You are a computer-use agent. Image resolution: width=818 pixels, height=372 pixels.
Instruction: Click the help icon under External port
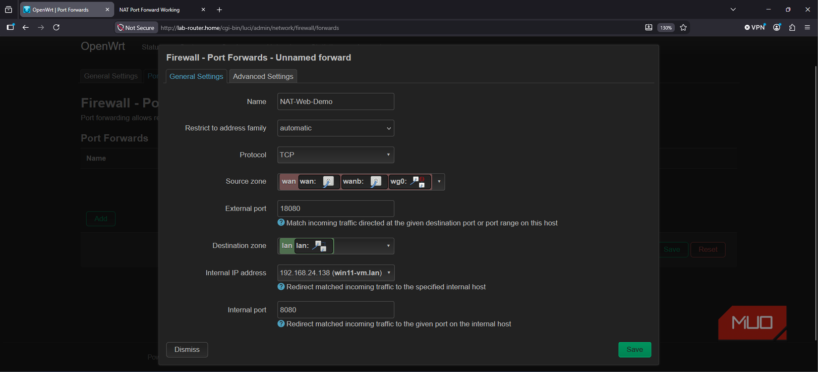pos(281,223)
